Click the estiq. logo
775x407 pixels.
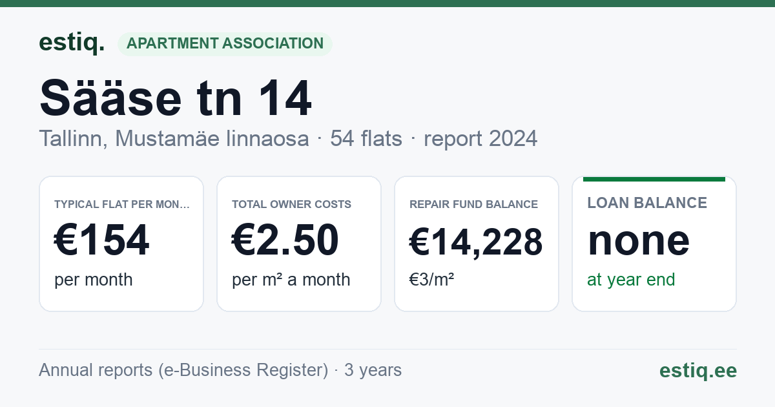72,43
